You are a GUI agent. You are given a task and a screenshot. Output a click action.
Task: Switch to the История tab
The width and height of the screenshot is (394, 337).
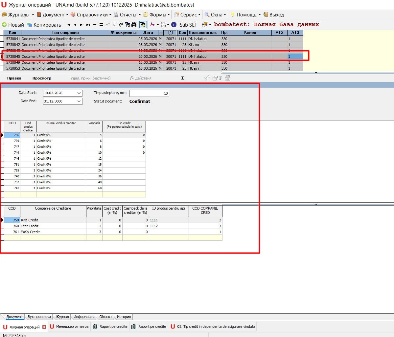coord(124,317)
